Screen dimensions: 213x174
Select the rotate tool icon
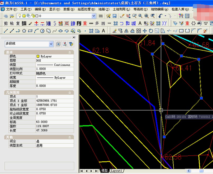(151, 31)
